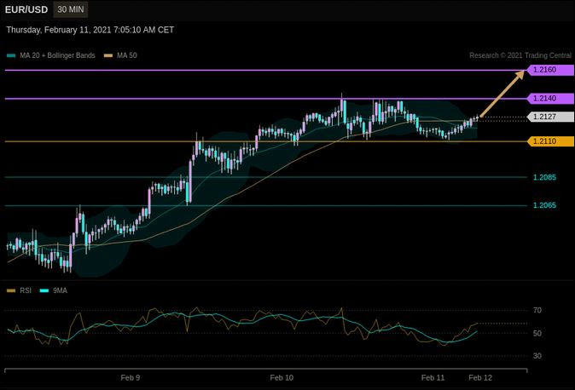Click the tan MA 50 legend swatch
This screenshot has height=390, width=575.
[108, 55]
